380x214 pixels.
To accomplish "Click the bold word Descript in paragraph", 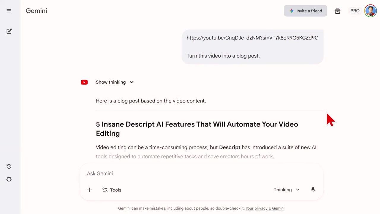I will [x=229, y=147].
